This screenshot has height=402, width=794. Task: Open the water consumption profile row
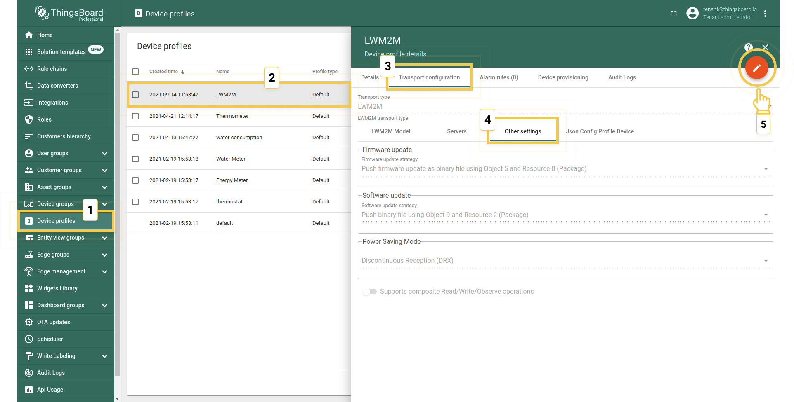coord(239,138)
